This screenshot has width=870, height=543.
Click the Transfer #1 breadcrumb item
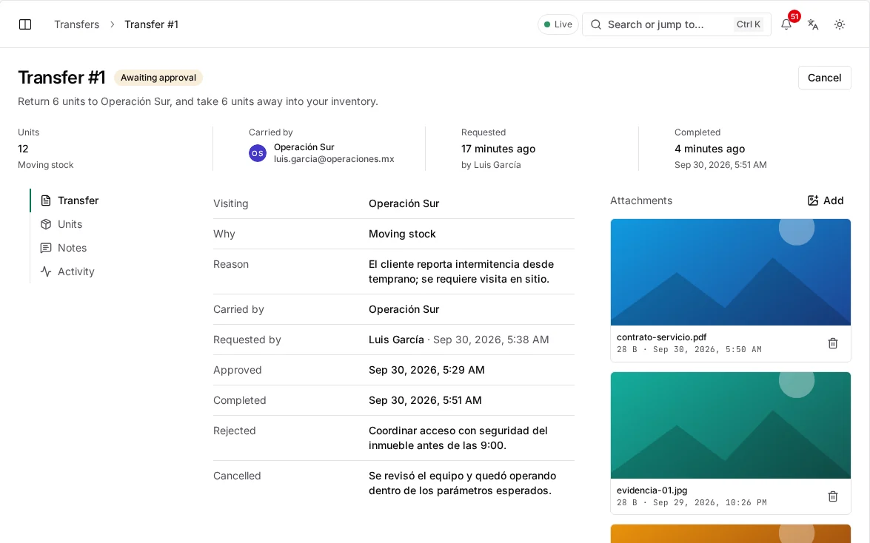tap(152, 24)
